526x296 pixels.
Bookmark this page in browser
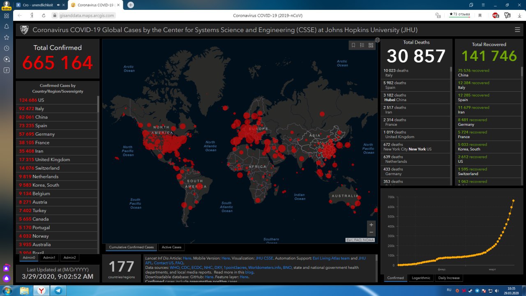point(480,15)
